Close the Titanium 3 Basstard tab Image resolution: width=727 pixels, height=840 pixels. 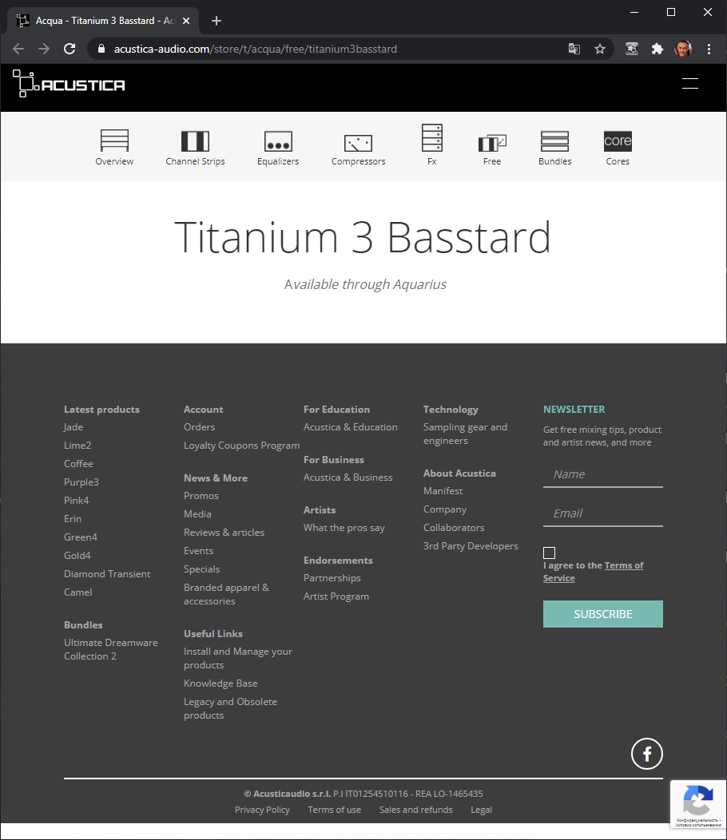pos(186,21)
